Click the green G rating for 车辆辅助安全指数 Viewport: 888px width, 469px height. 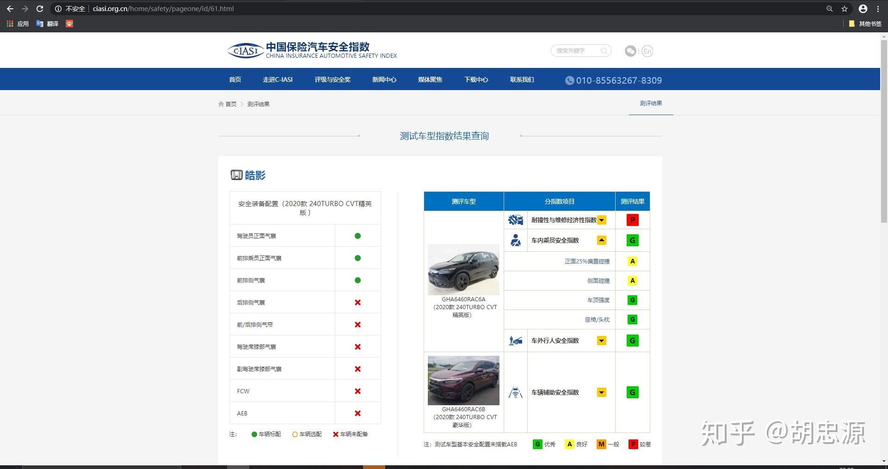click(x=632, y=392)
